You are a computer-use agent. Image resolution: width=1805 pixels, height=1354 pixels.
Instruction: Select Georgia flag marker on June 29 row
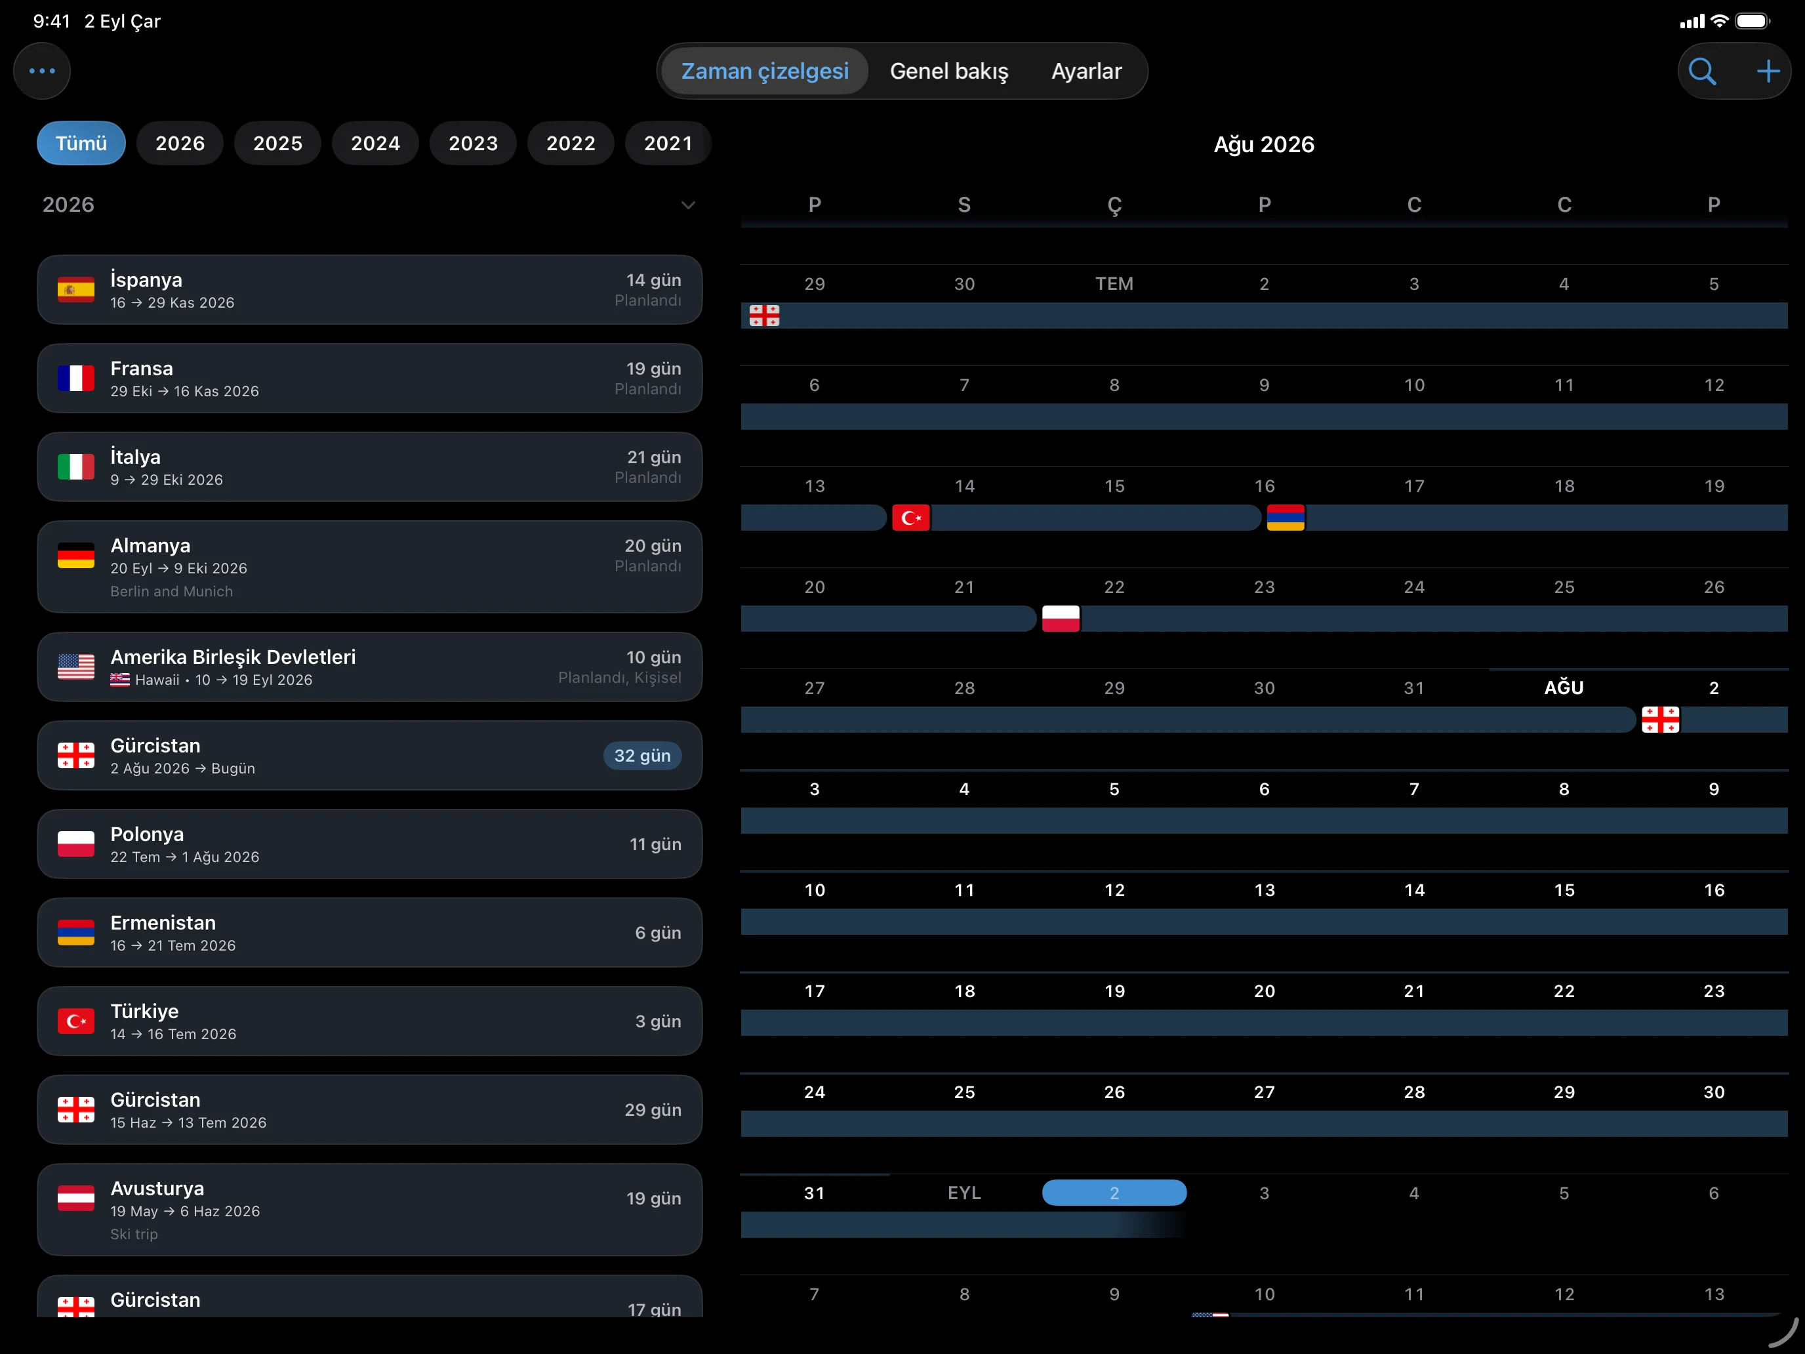point(765,316)
